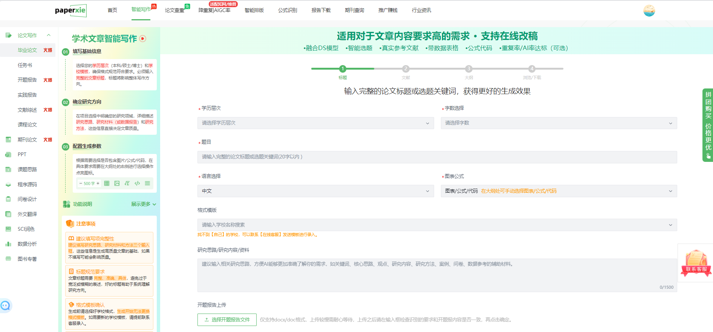Expand 展示更多 in the 功能说明 section
Image resolution: width=713 pixels, height=332 pixels.
[x=143, y=204]
